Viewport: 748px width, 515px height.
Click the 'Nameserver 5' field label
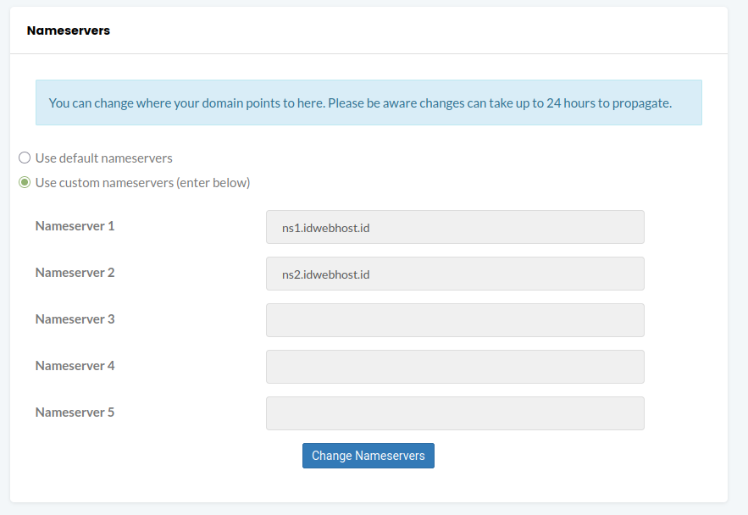click(75, 413)
